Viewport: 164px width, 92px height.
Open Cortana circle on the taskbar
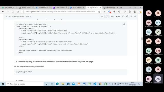[x=46, y=84]
